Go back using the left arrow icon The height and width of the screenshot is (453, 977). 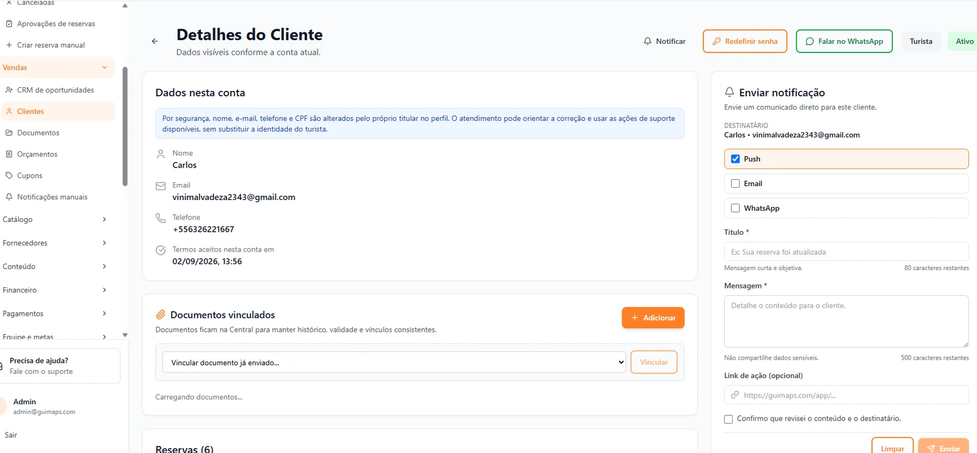click(154, 41)
